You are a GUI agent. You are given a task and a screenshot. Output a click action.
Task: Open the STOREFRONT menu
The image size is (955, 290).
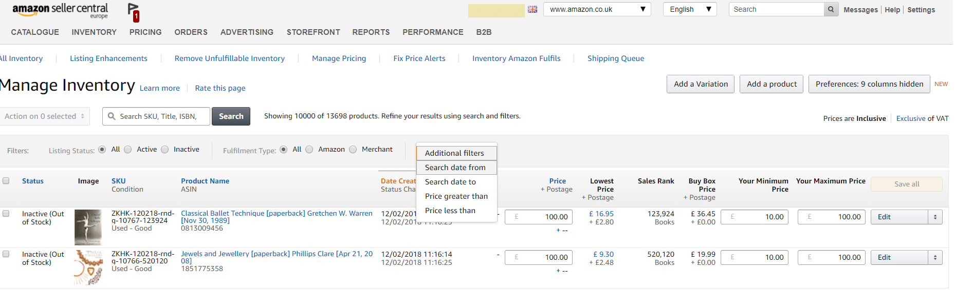coord(314,32)
